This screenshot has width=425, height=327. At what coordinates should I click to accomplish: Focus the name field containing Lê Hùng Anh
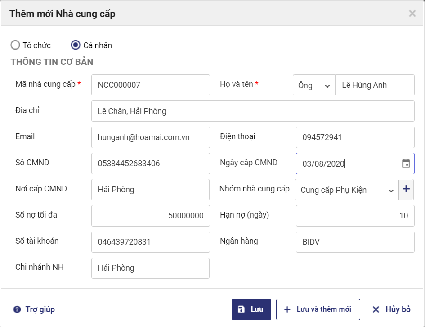tap(374, 85)
